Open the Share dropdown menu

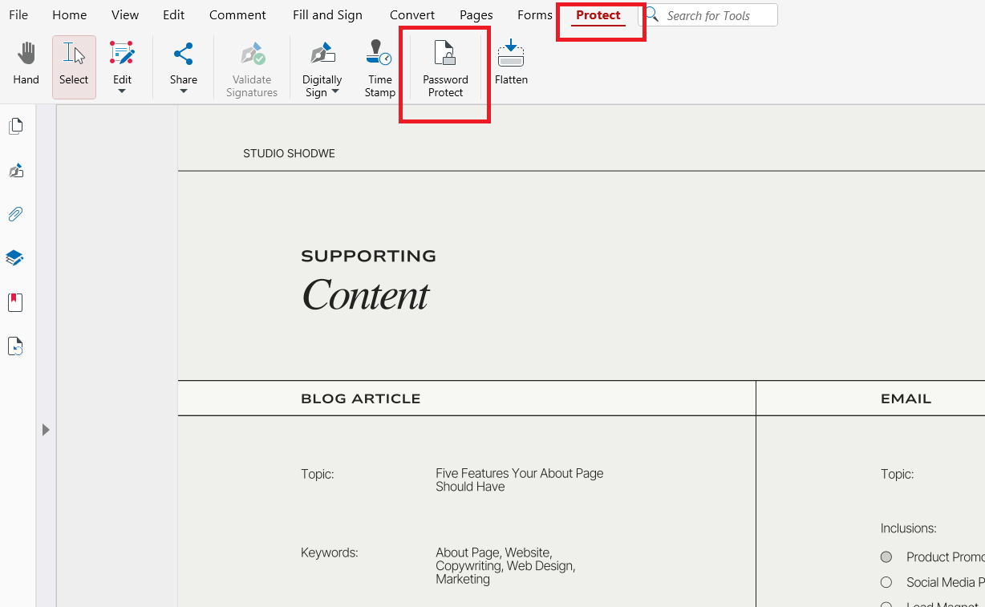[x=183, y=90]
